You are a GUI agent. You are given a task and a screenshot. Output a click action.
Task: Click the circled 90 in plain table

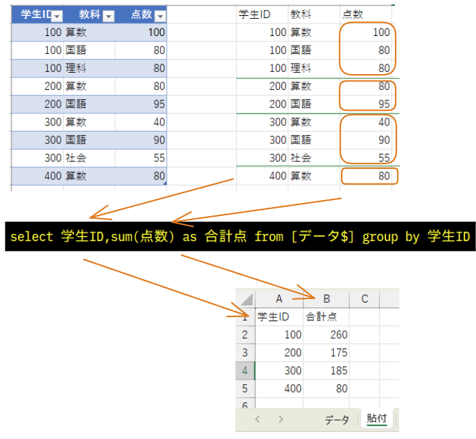[366, 140]
